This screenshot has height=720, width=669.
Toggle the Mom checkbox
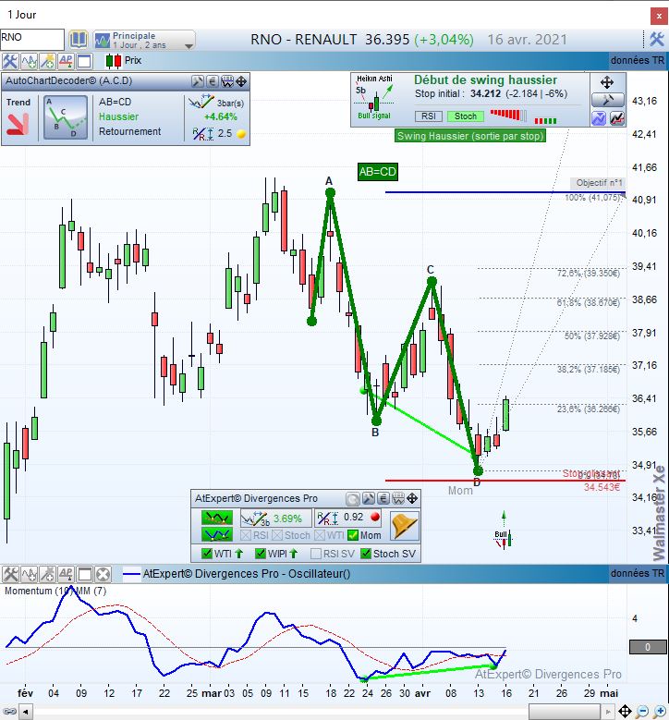353,535
